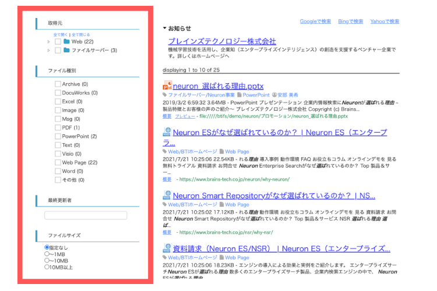Viewport: 437px width, 291px height.
Task: Click the web globe icon beside Neuron Smart Repository result
Action: click(x=167, y=195)
